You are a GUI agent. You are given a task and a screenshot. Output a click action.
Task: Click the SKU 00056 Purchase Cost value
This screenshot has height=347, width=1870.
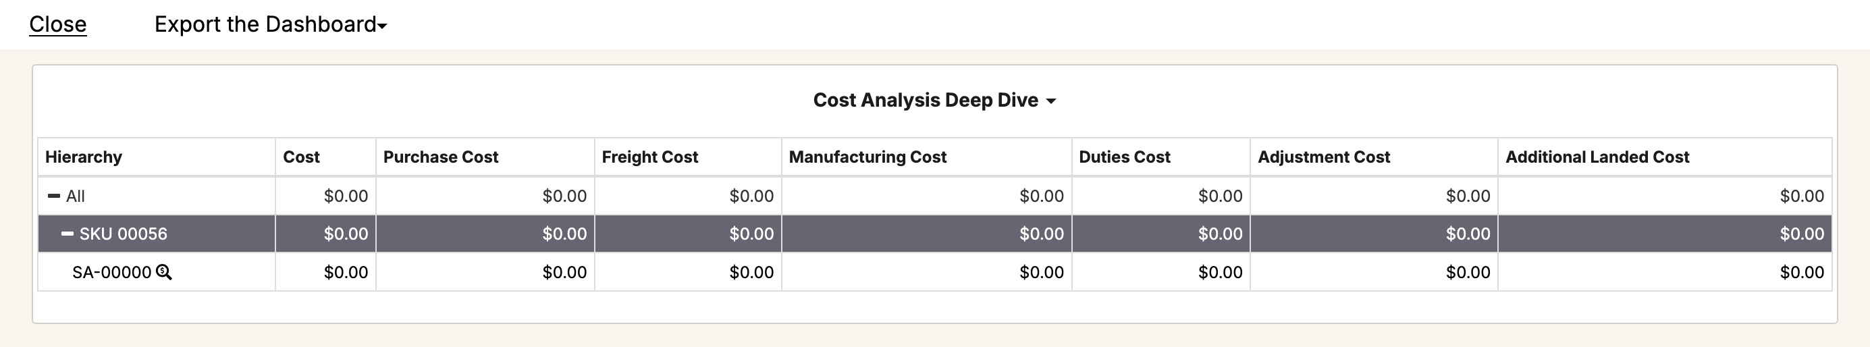point(564,234)
